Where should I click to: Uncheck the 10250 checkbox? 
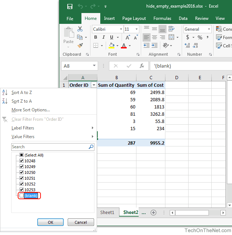tap(22, 172)
